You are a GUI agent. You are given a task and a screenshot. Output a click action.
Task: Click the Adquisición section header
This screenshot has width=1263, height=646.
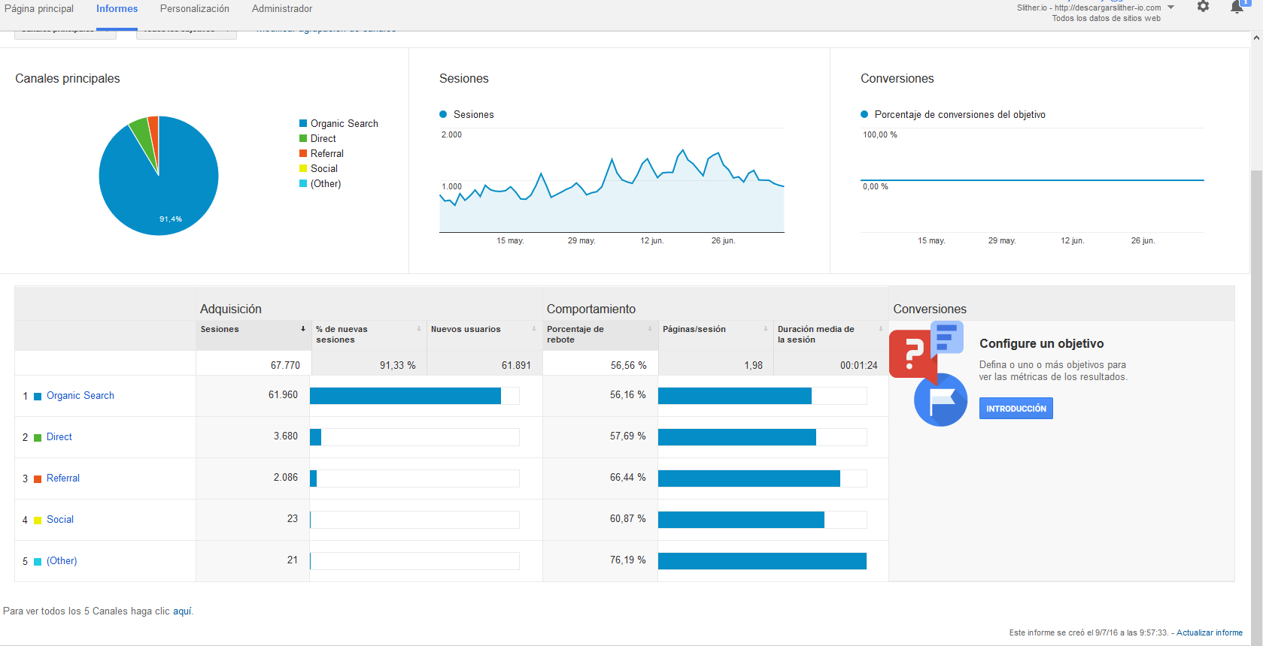[231, 309]
